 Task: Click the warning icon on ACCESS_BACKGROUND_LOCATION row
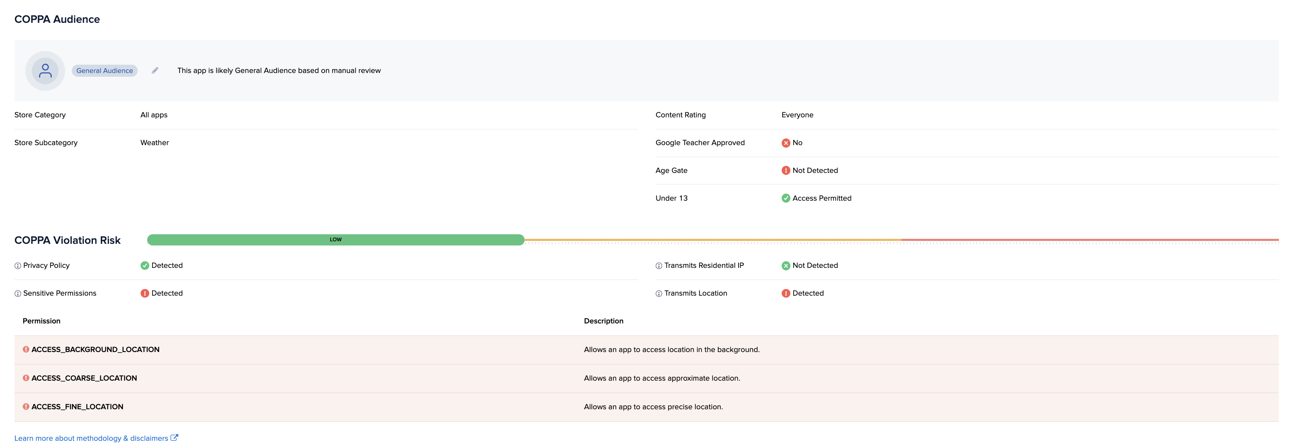(x=26, y=350)
